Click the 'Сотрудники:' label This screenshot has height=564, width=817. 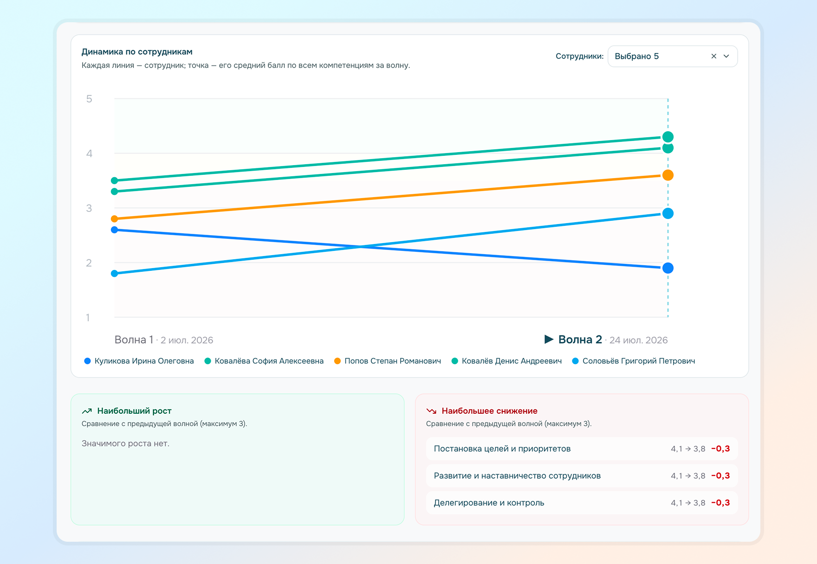579,56
